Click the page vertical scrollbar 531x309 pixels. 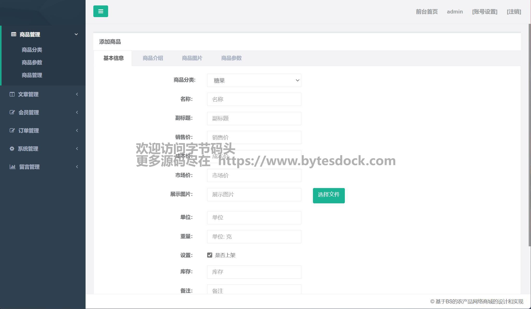click(529, 135)
